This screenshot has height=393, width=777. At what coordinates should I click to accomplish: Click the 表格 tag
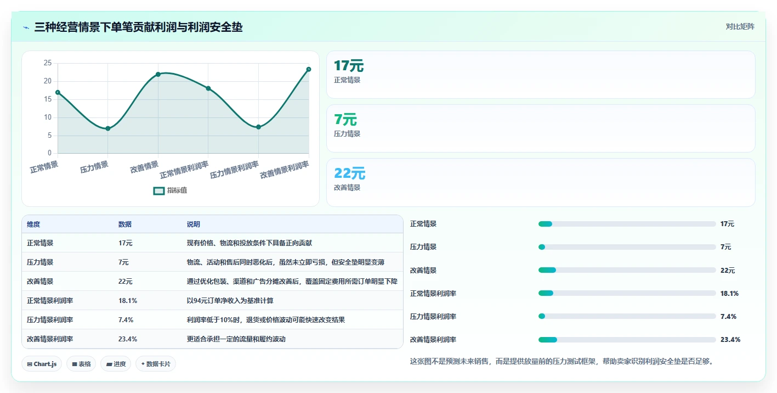[81, 364]
